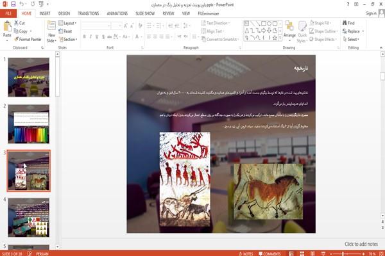Click the Find binoculars icon
The height and width of the screenshot is (256, 385).
pyautogui.click(x=345, y=23)
